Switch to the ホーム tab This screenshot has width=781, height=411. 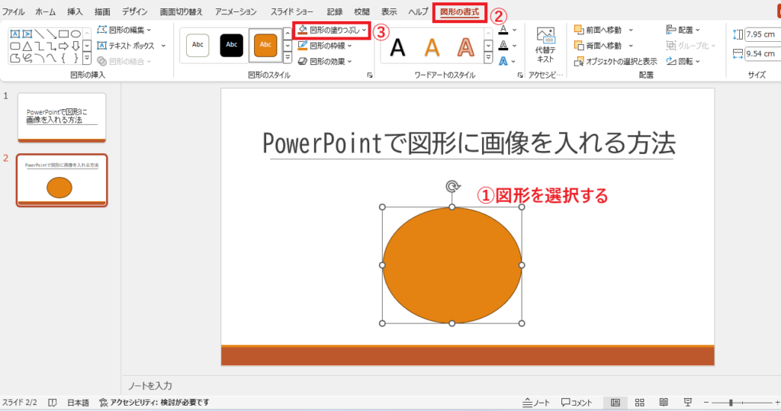tap(45, 11)
